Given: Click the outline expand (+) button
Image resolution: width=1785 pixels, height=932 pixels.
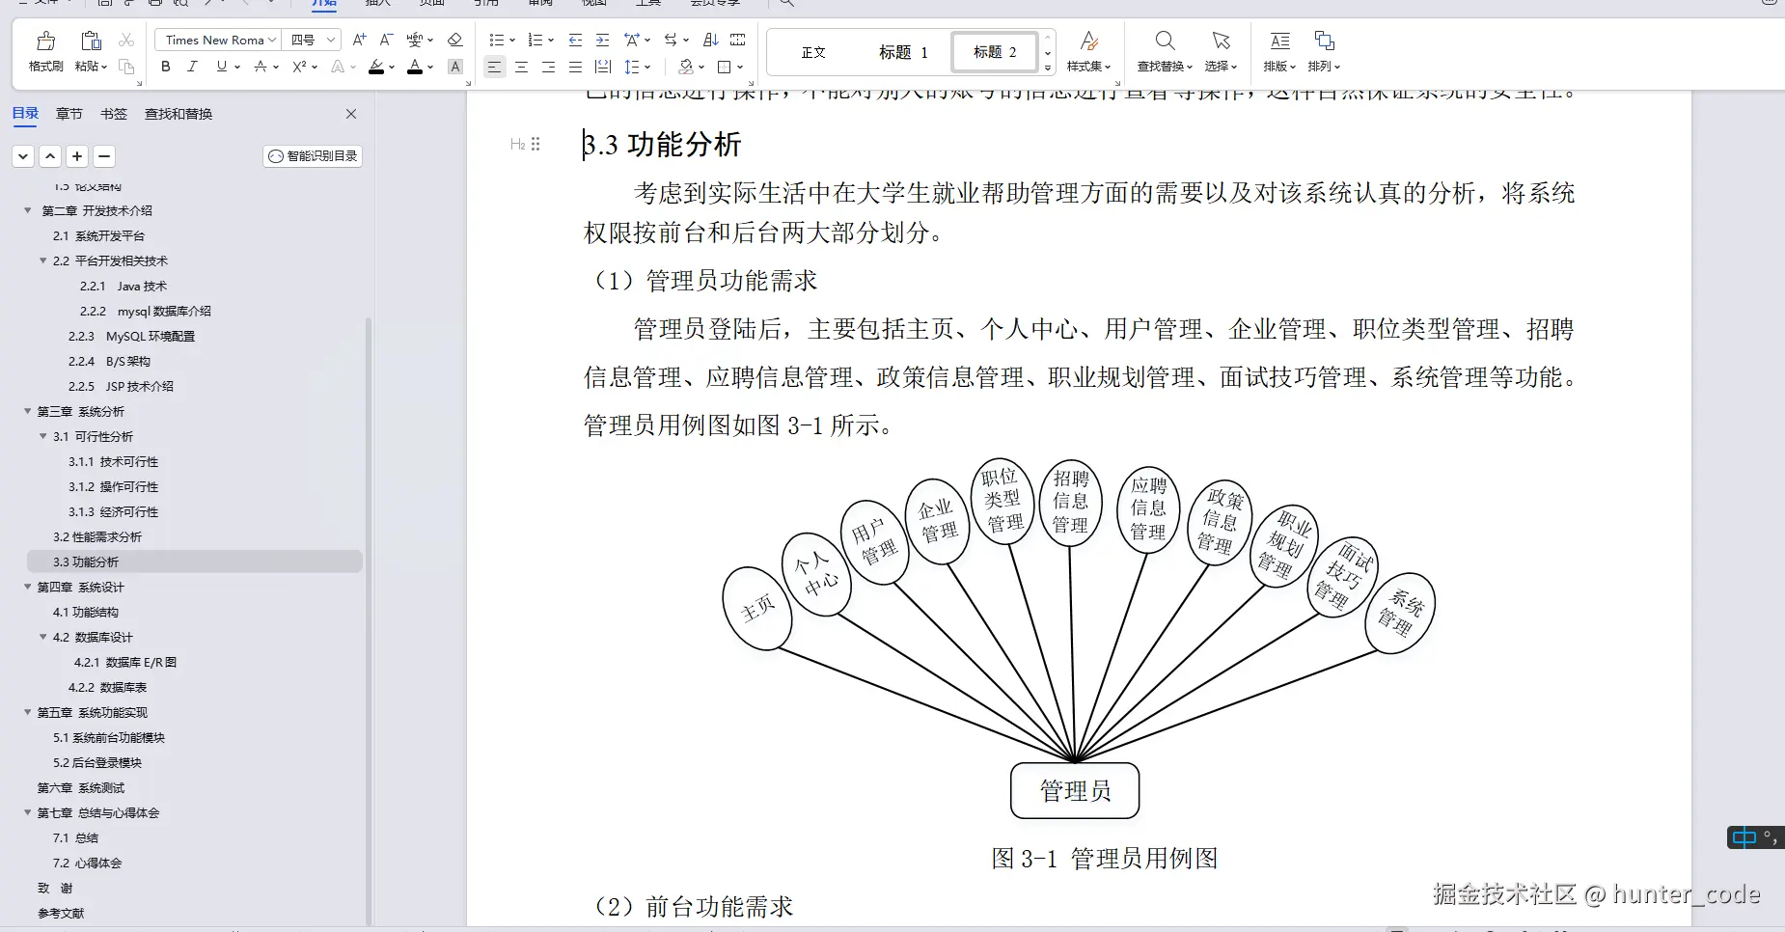Looking at the screenshot, I should coord(77,156).
